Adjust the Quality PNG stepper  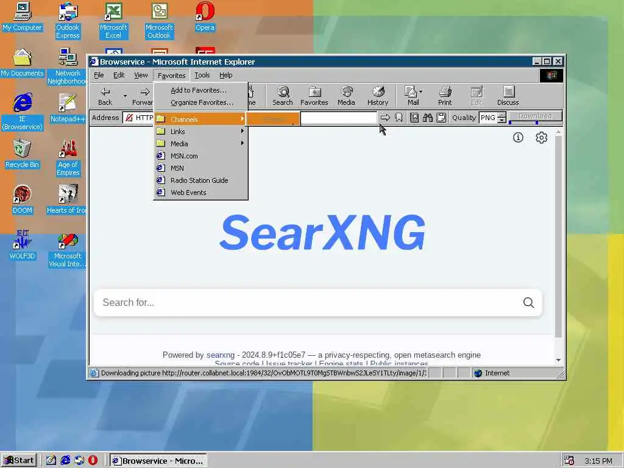[502, 118]
